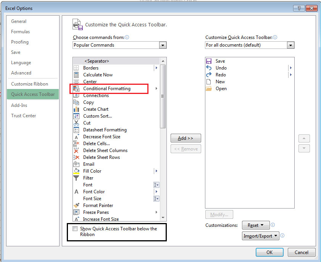The image size is (321, 262).
Task: Click the command list scrollbar
Action: [x=163, y=95]
